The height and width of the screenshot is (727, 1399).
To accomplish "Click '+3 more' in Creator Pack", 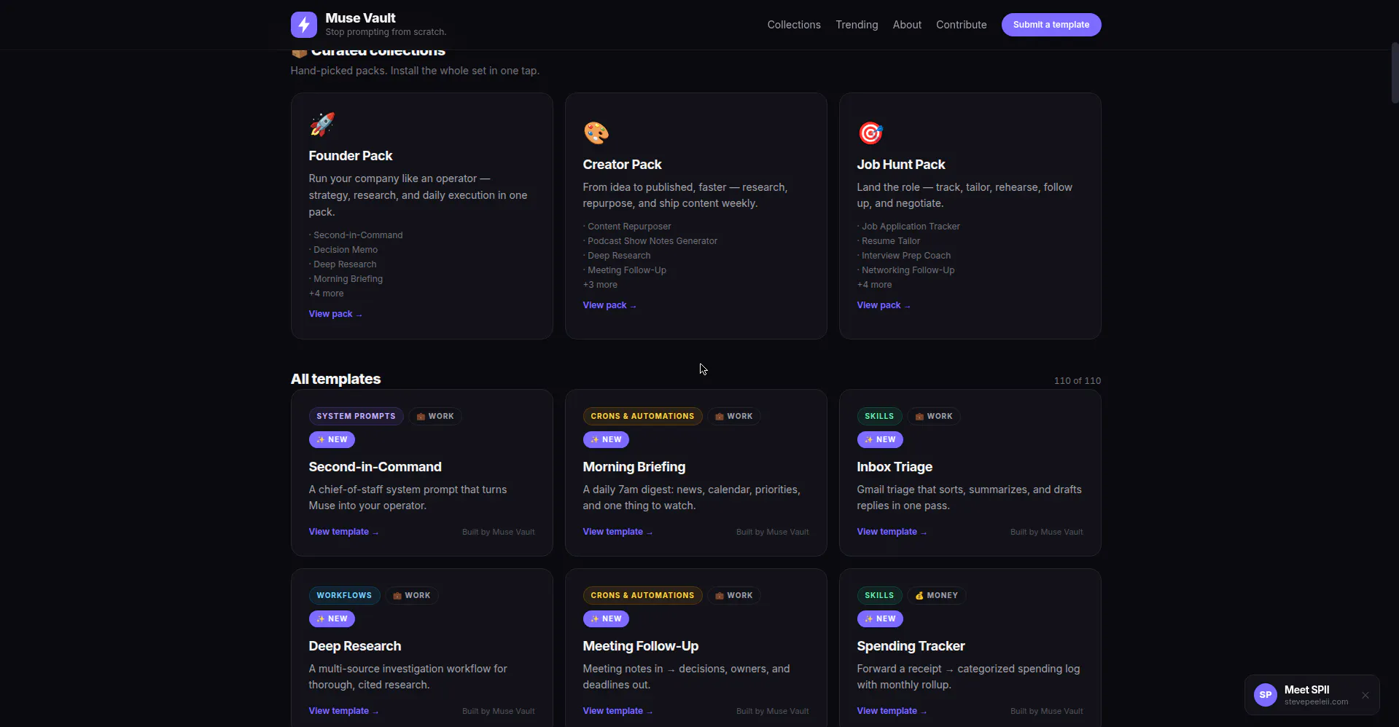I will [x=600, y=285].
